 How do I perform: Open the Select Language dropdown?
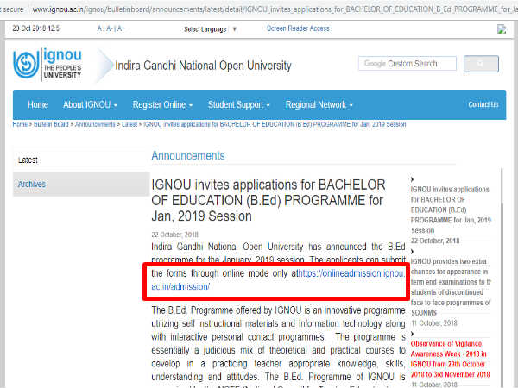point(210,29)
